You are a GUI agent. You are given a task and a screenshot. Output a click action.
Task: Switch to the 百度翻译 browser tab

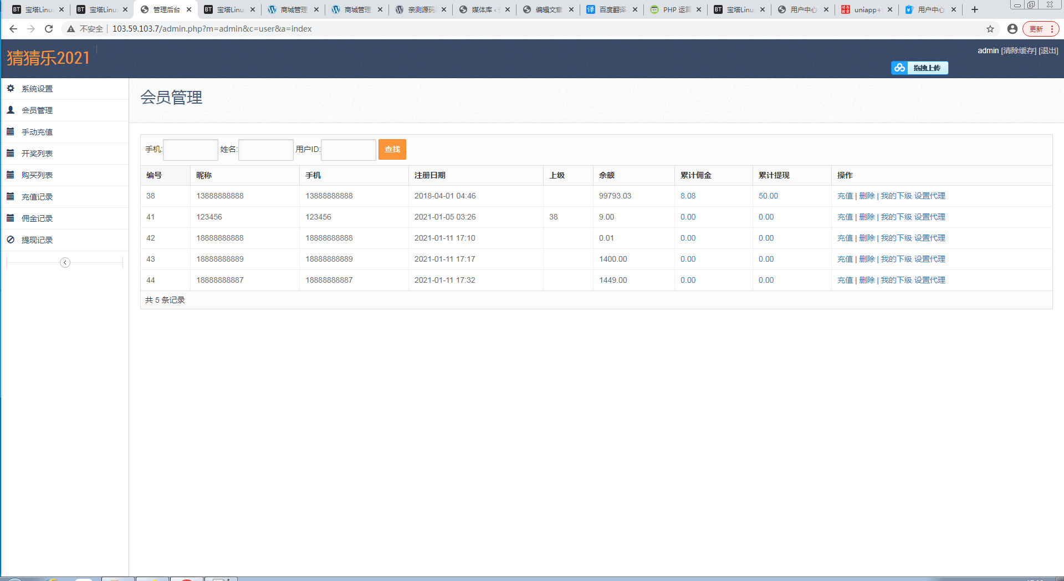point(612,9)
